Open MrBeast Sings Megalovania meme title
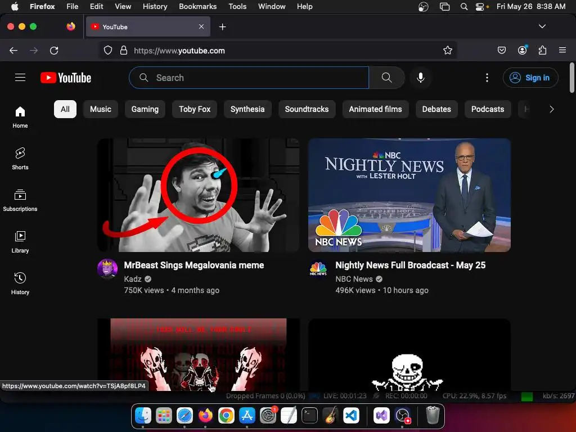The height and width of the screenshot is (432, 576). (193, 265)
